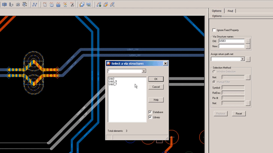Click the New via structure name field
The image size is (273, 153).
point(231,46)
